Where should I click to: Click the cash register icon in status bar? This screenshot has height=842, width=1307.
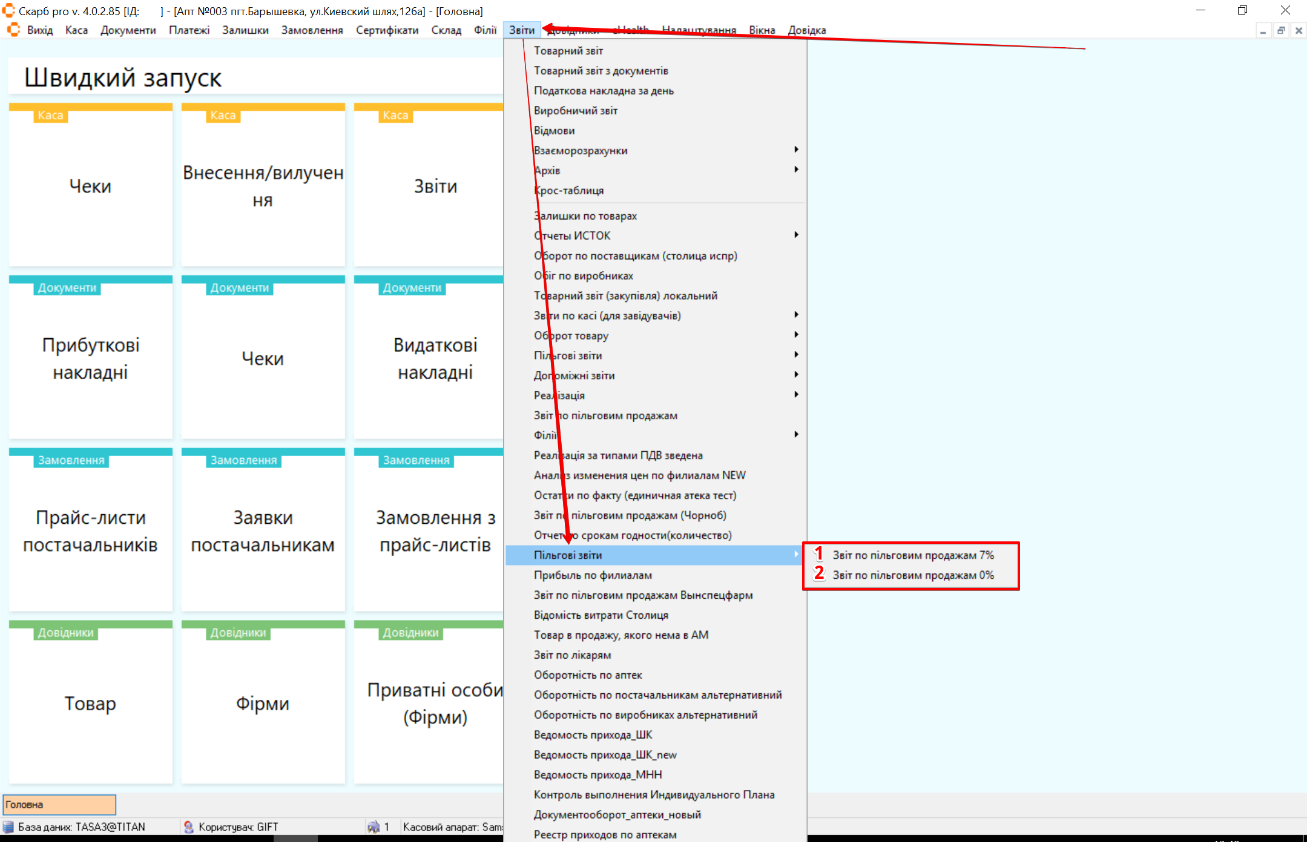(374, 827)
